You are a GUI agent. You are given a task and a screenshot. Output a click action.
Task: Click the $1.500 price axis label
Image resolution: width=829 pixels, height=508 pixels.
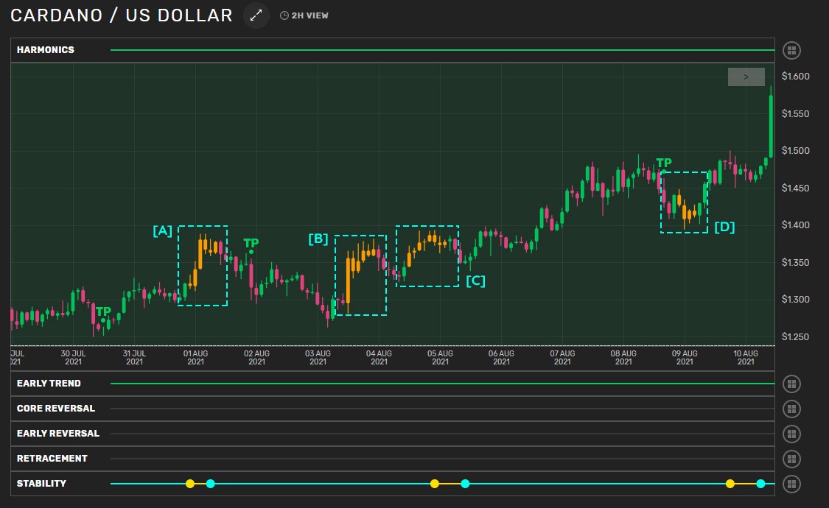(796, 150)
